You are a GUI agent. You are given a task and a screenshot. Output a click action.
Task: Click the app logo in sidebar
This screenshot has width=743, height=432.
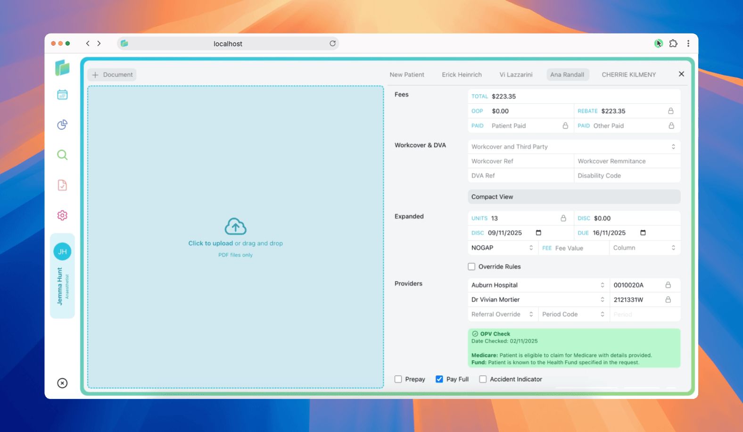coord(62,68)
